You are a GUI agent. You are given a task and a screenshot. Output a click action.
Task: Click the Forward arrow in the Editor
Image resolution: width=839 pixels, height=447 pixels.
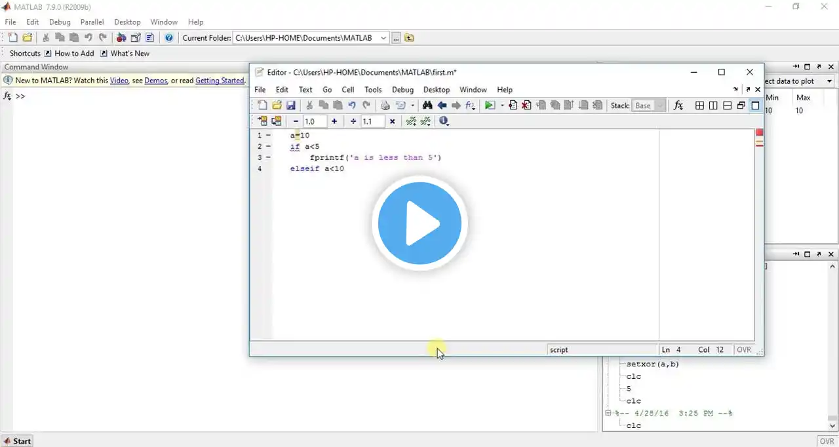coord(456,106)
